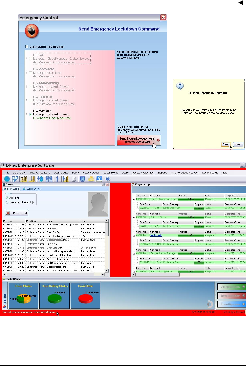Uncheck the DG-Wireless checkbox
This screenshot has height=366, width=246.
tap(31, 114)
